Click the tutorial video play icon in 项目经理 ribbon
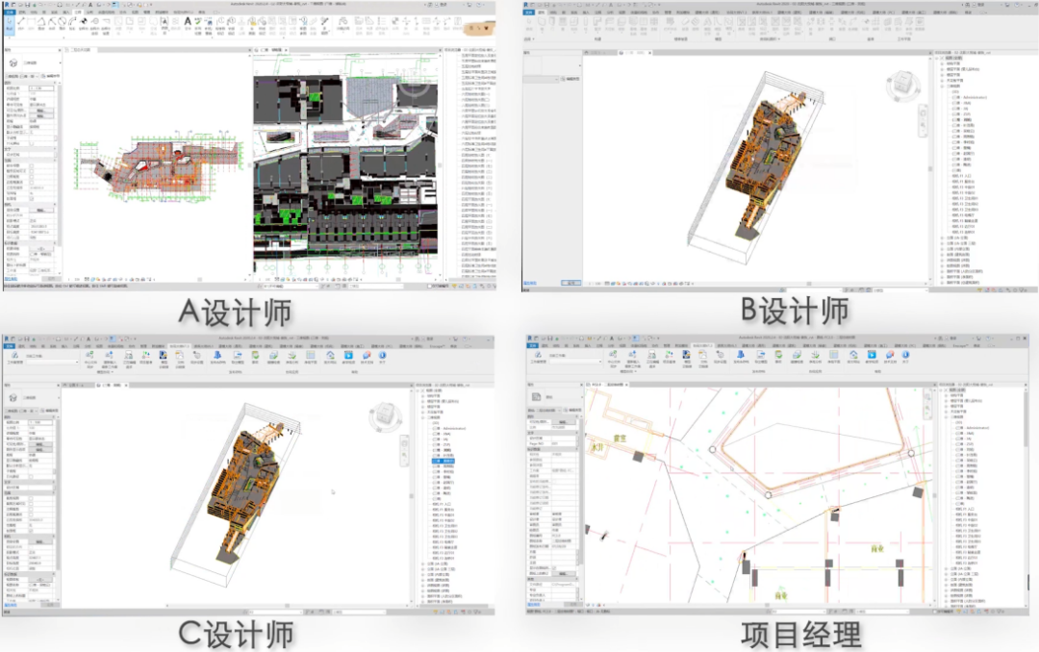This screenshot has width=1039, height=652. (872, 355)
